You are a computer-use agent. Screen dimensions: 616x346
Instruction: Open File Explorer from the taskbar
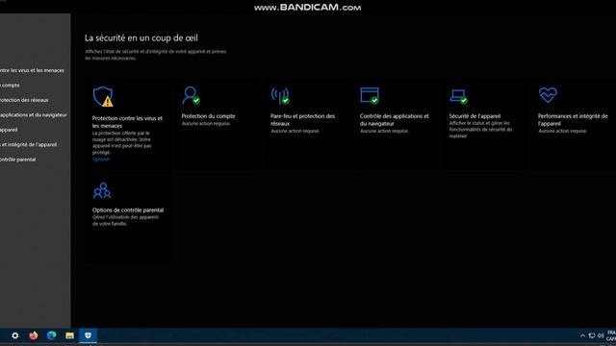69,335
